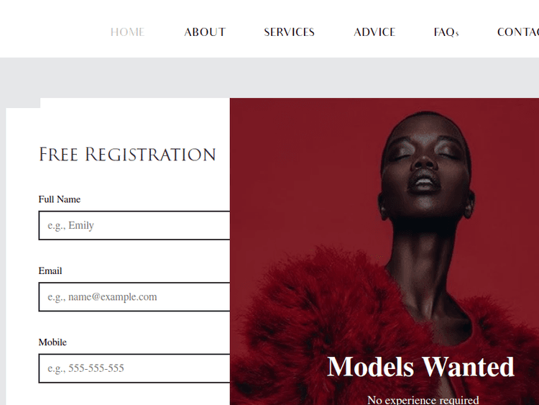The height and width of the screenshot is (405, 539).
Task: Click the No experience required subtitle
Action: (423, 400)
